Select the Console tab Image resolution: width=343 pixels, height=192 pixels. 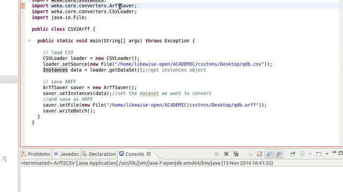click(x=132, y=154)
